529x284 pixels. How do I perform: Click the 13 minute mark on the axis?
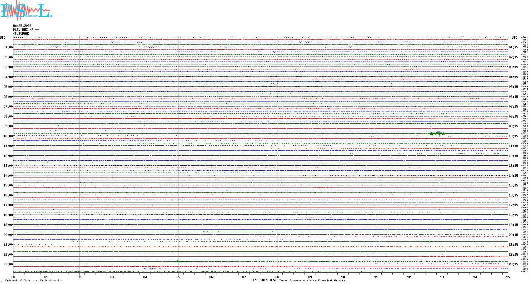point(442,277)
